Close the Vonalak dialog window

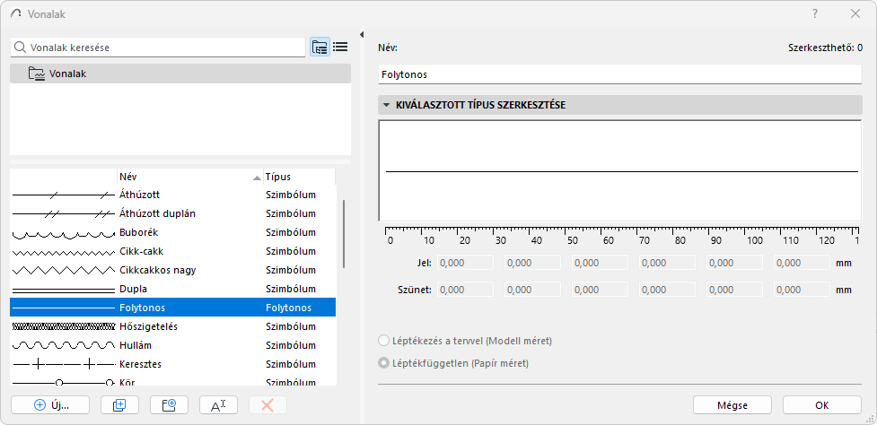[x=855, y=14]
